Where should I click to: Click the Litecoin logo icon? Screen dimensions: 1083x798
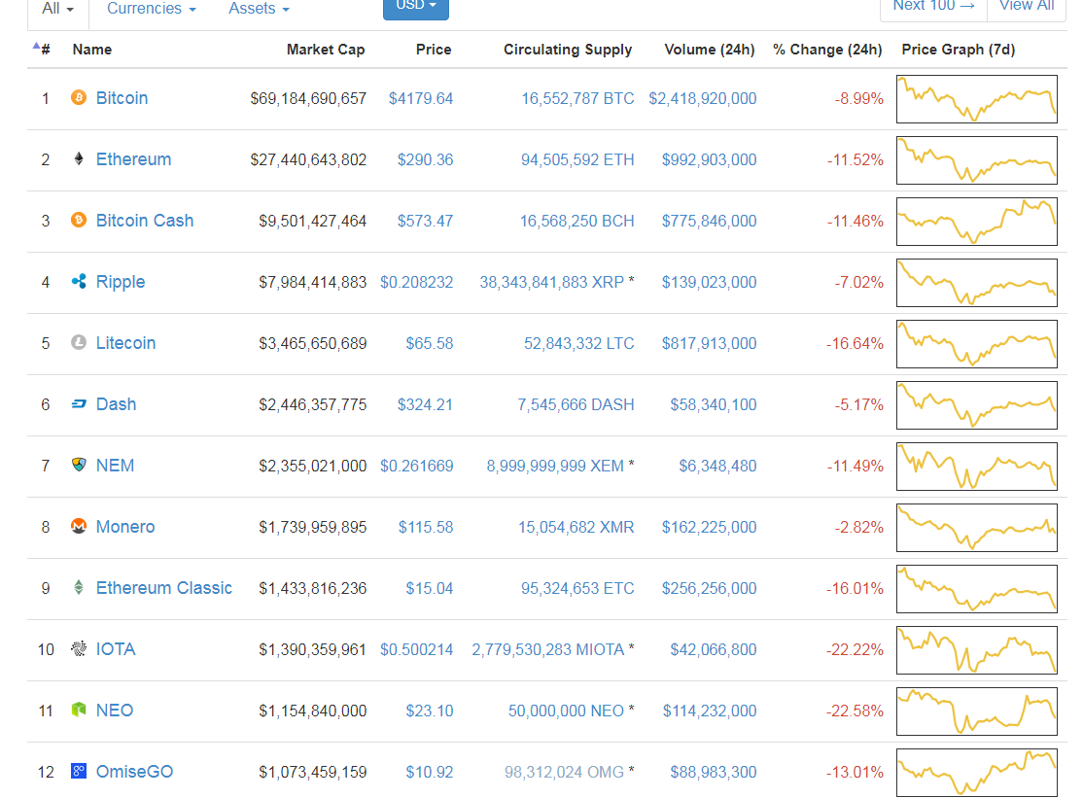coord(79,342)
